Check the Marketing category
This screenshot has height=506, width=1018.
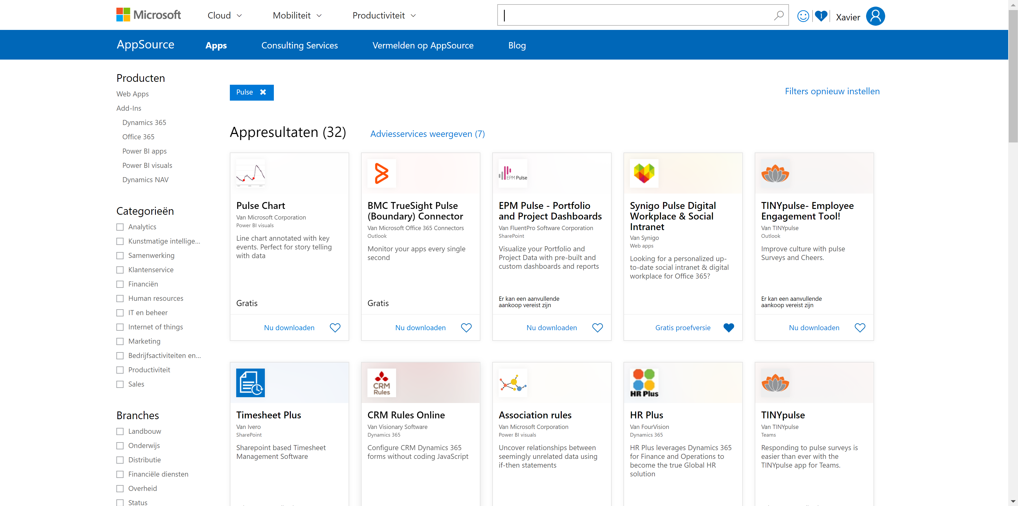(x=120, y=341)
